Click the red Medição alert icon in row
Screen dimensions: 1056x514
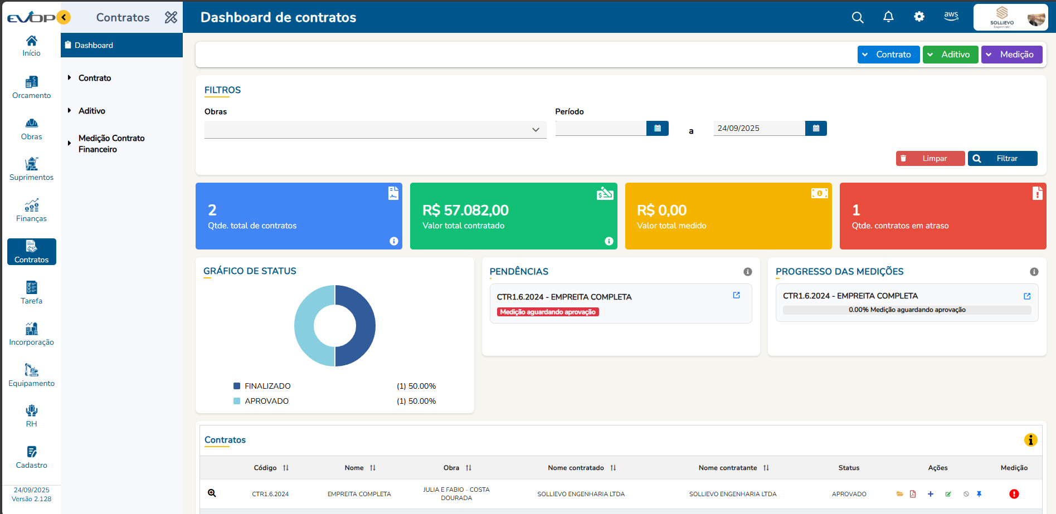[1014, 494]
